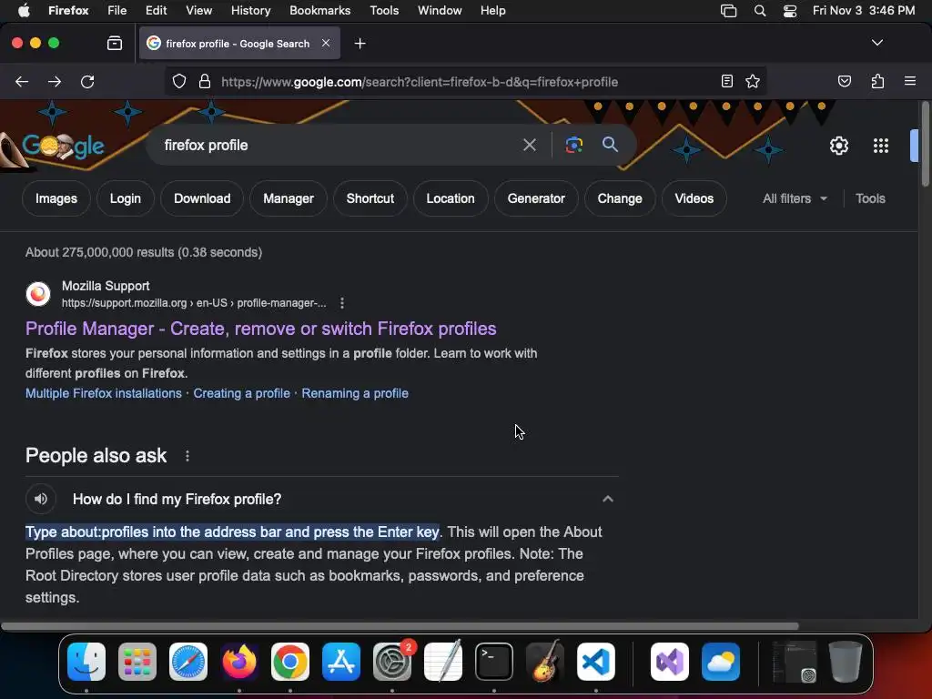Focus the Google search input field
The width and height of the screenshot is (932, 699).
(339, 145)
